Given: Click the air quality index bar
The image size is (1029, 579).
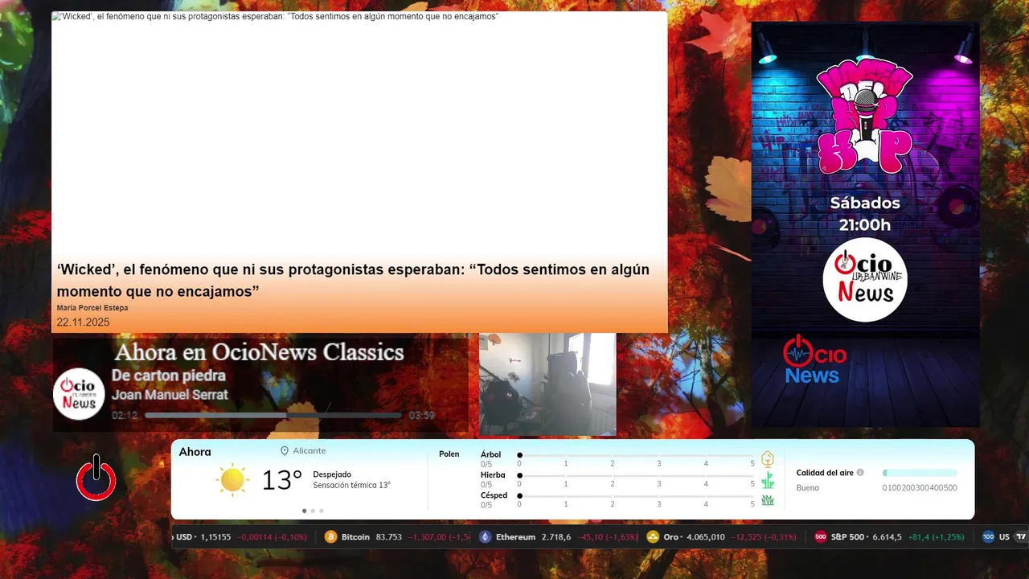Looking at the screenshot, I should click(920, 473).
